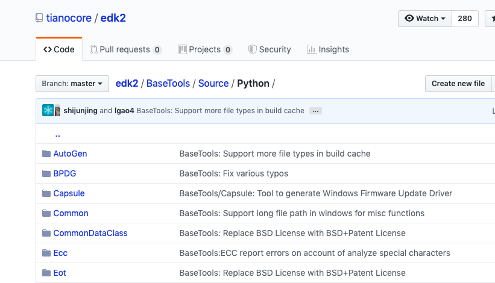Open the BPDG folder icon
This screenshot has width=495, height=283.
pyautogui.click(x=46, y=173)
